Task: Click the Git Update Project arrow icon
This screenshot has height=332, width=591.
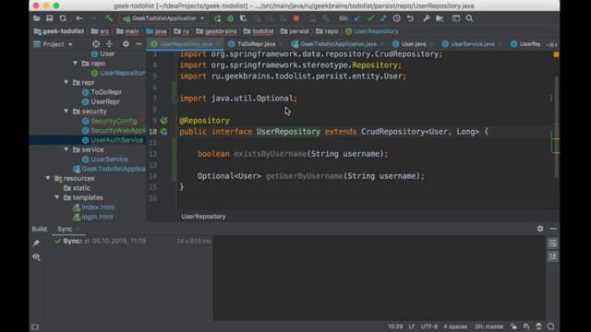Action: 357,18
